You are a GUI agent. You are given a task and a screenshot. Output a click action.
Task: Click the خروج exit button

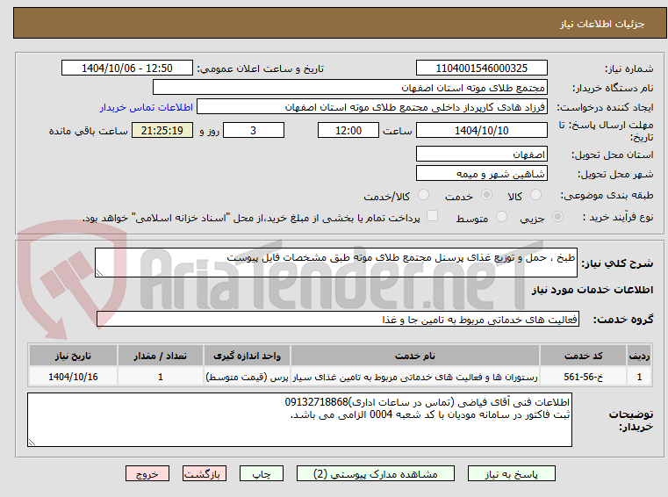147,473
